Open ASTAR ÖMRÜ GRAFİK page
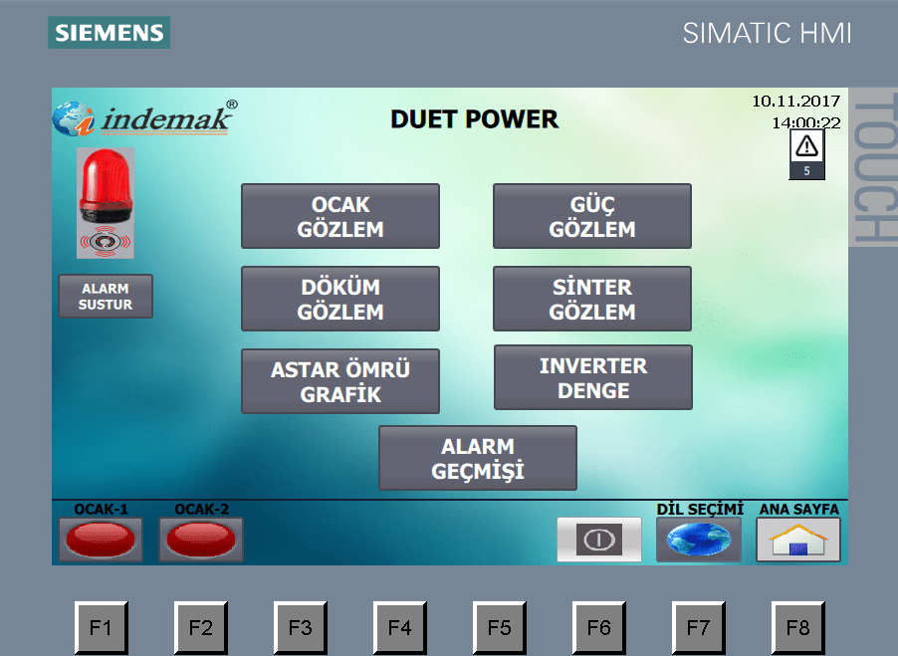The height and width of the screenshot is (656, 898). point(340,380)
